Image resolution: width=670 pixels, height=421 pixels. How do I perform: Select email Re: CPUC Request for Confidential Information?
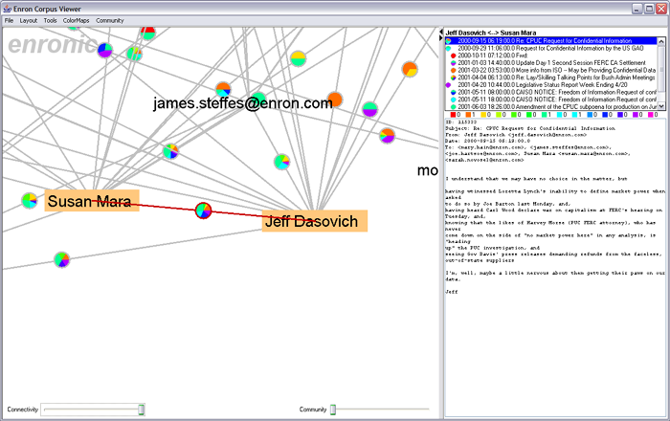tap(550, 41)
